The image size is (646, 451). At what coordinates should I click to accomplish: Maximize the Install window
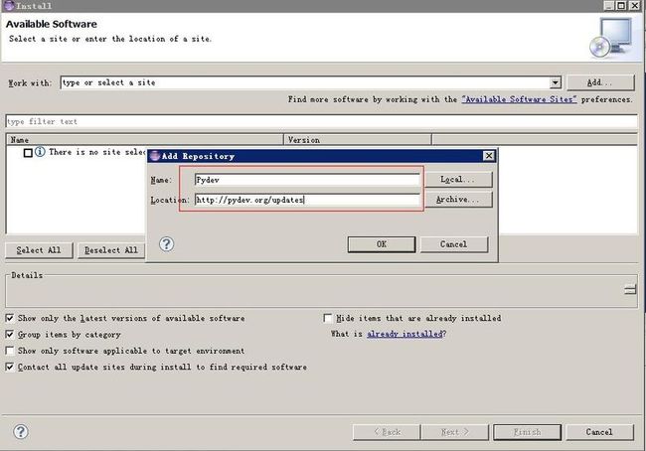[621, 5]
